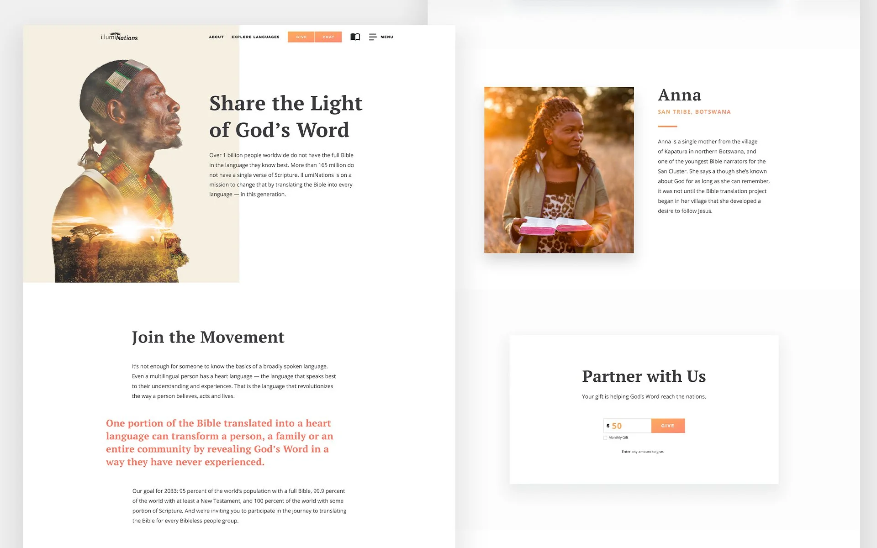
Task: Click the illumiNations logo
Action: click(119, 37)
